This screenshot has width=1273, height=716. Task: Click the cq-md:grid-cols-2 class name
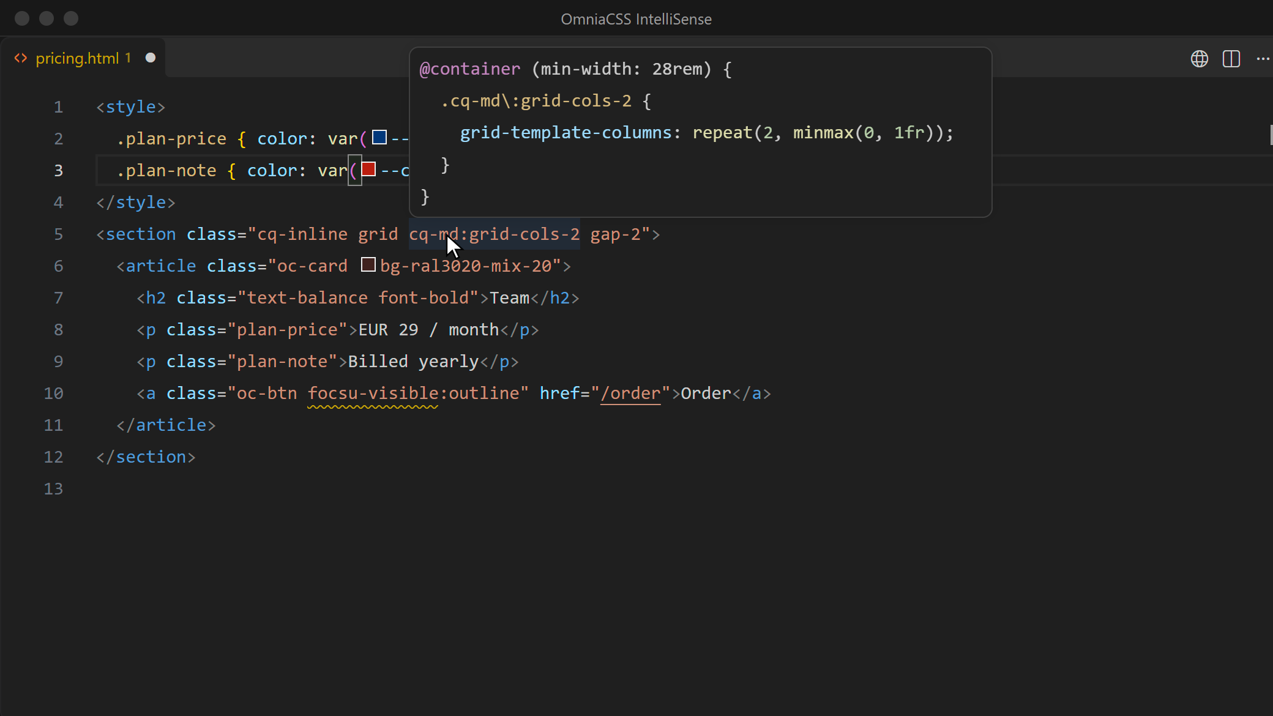494,234
